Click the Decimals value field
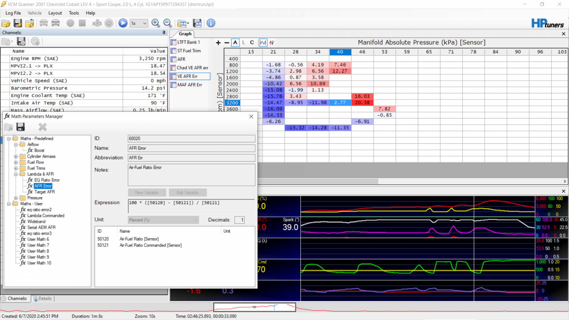 point(240,220)
